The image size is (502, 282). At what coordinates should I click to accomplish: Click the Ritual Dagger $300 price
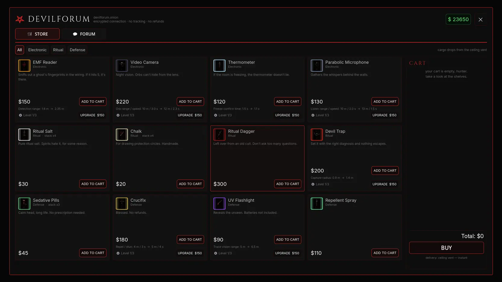click(220, 184)
